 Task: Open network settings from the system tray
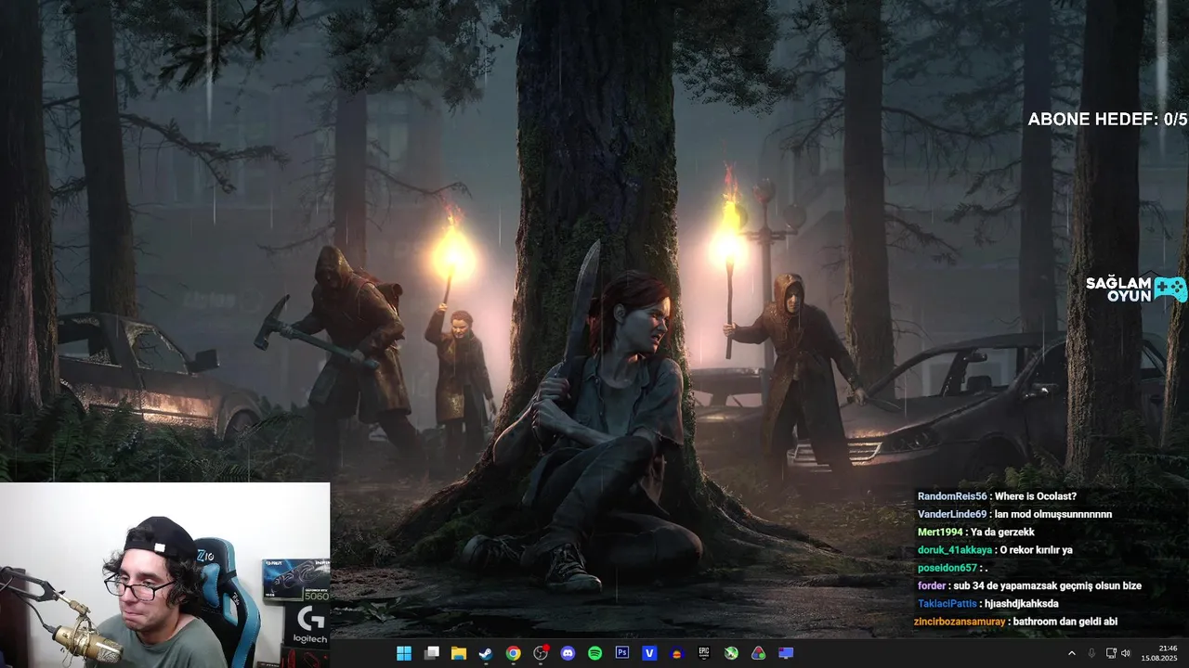coord(1111,653)
